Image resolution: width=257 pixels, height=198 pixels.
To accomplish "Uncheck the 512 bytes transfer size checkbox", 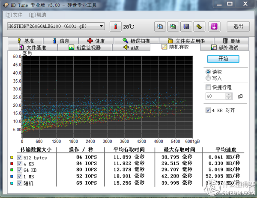I will [x=19, y=157].
